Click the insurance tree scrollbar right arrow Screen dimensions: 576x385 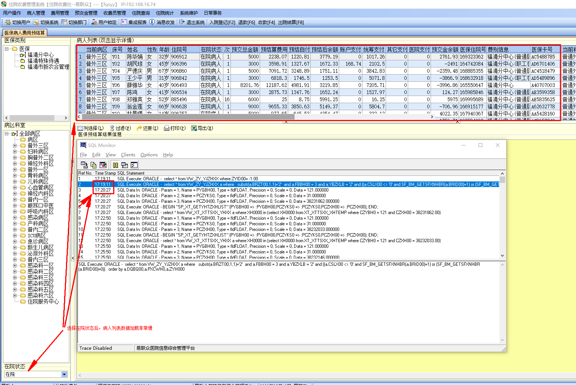coord(66,118)
